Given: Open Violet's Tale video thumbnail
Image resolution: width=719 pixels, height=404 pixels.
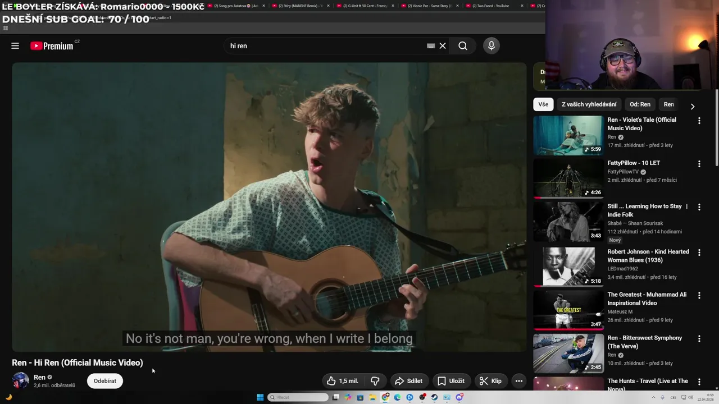Looking at the screenshot, I should point(568,135).
